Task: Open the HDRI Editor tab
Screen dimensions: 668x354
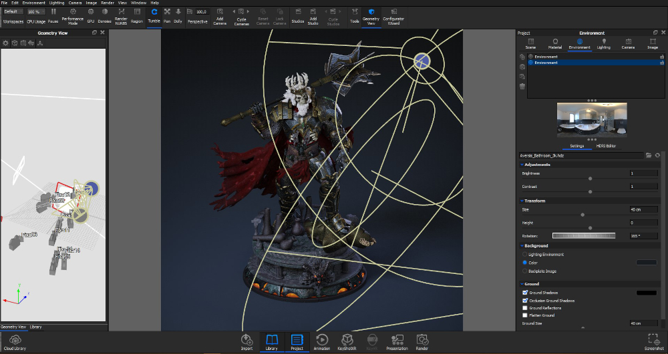Action: click(x=606, y=146)
